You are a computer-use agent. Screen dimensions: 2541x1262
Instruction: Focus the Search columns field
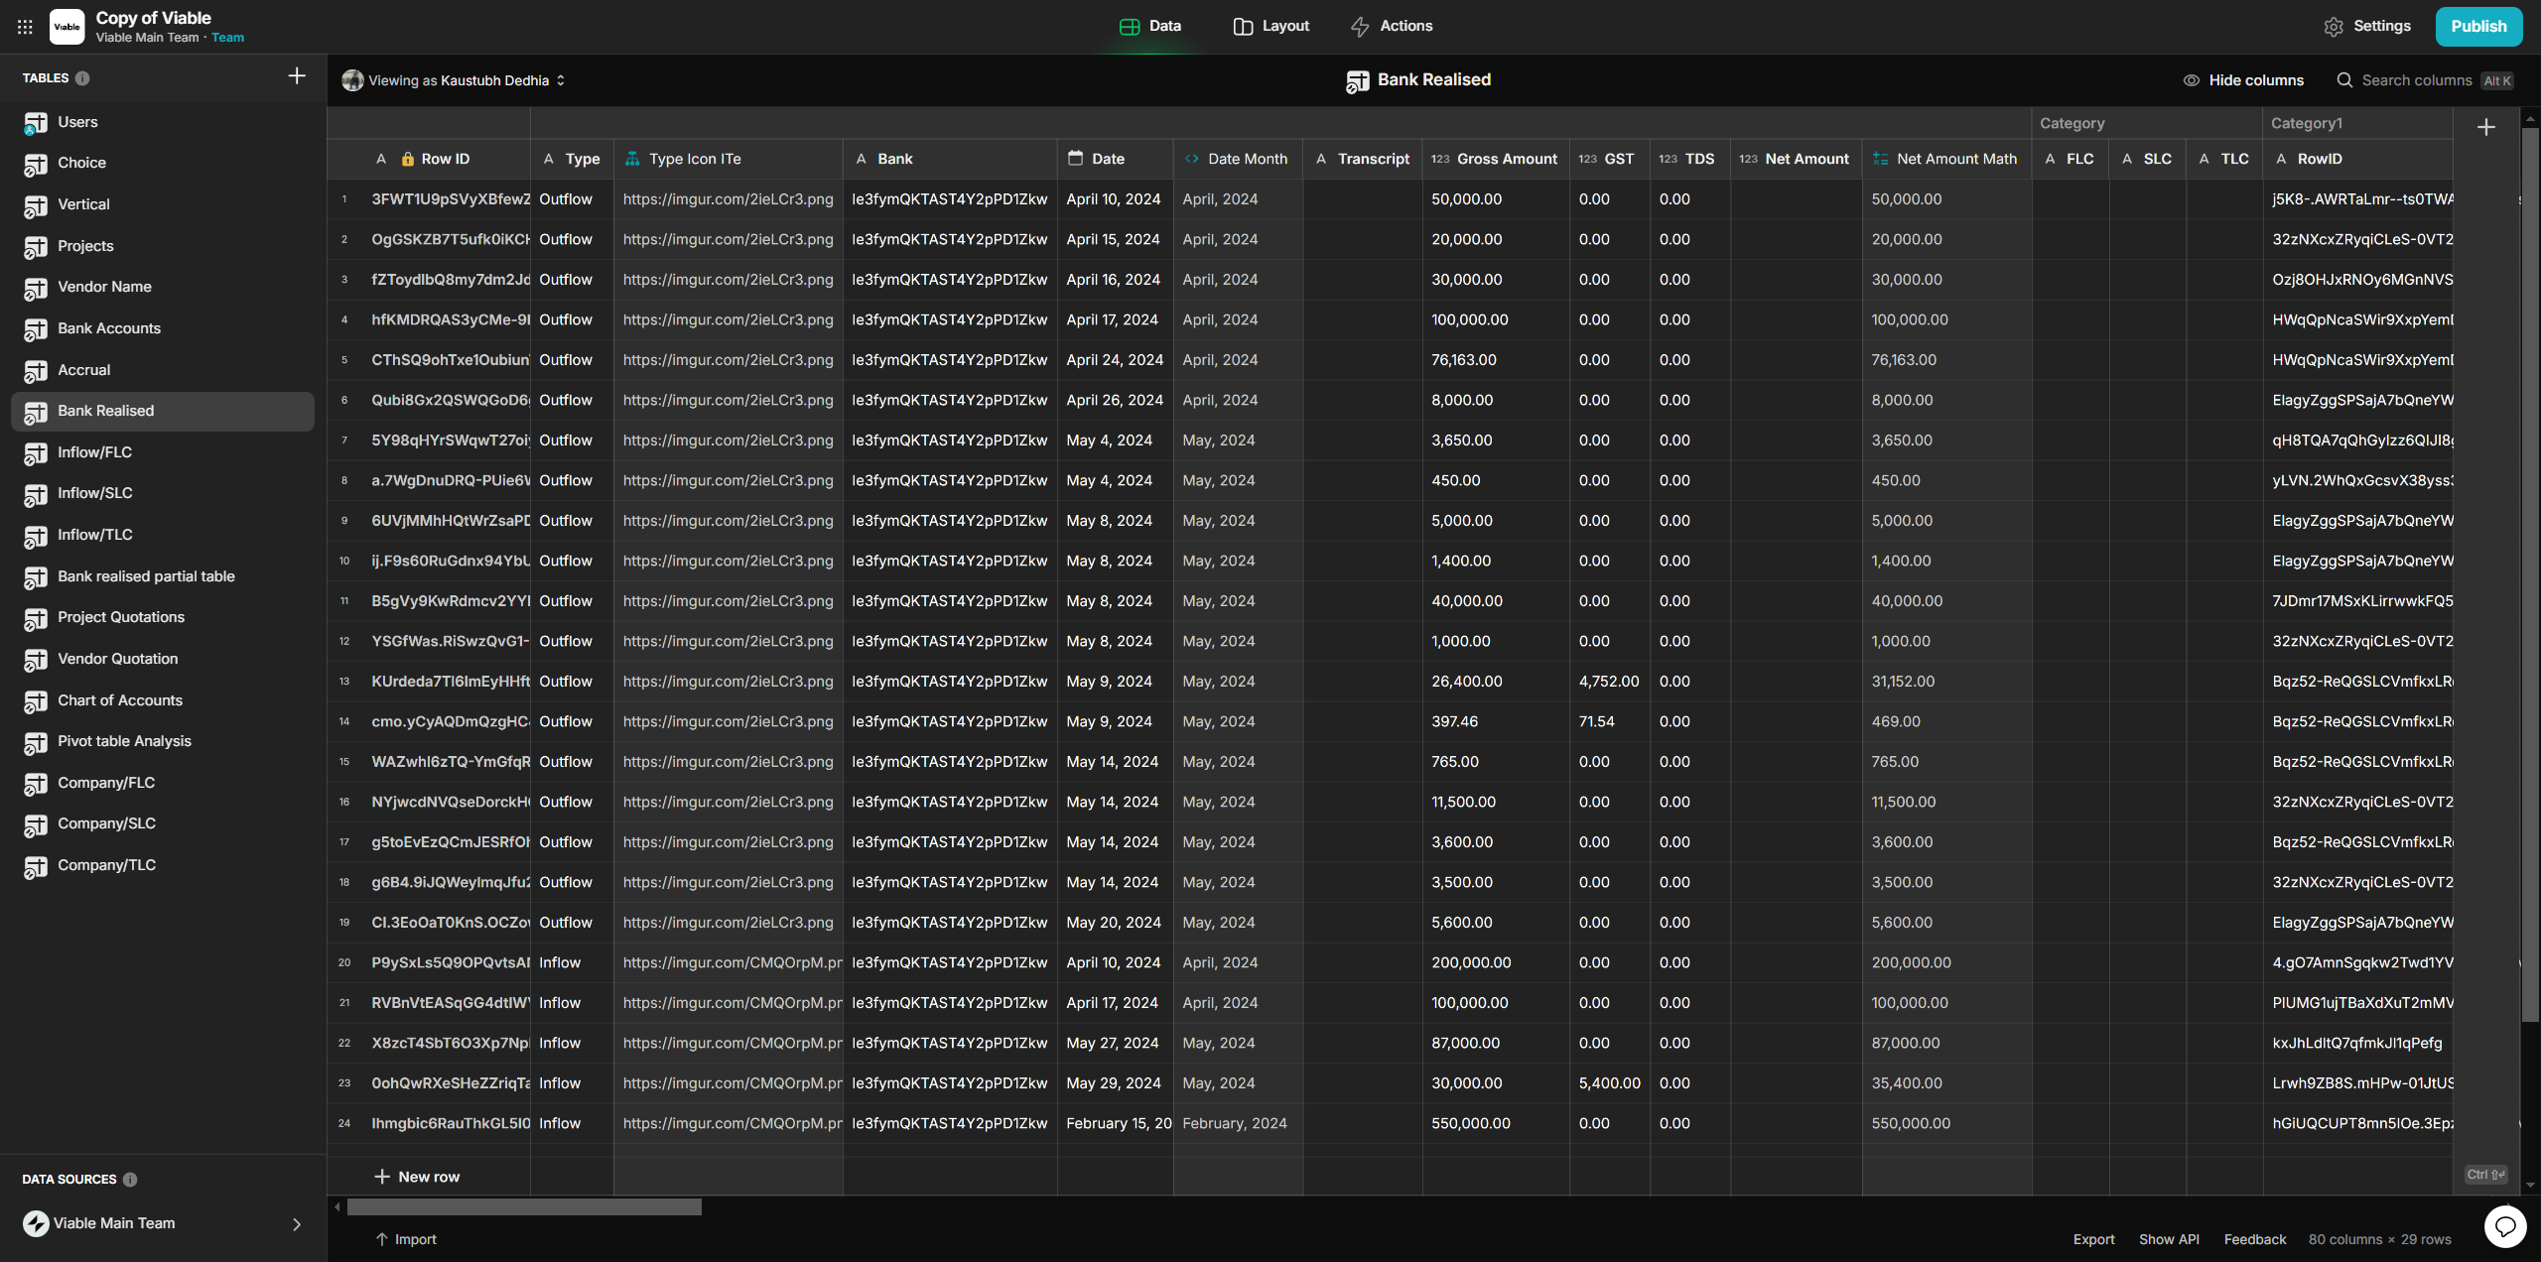(x=2425, y=80)
